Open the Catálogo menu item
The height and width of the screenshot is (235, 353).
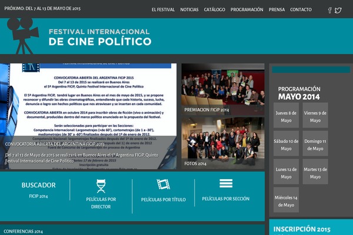[x=215, y=9]
